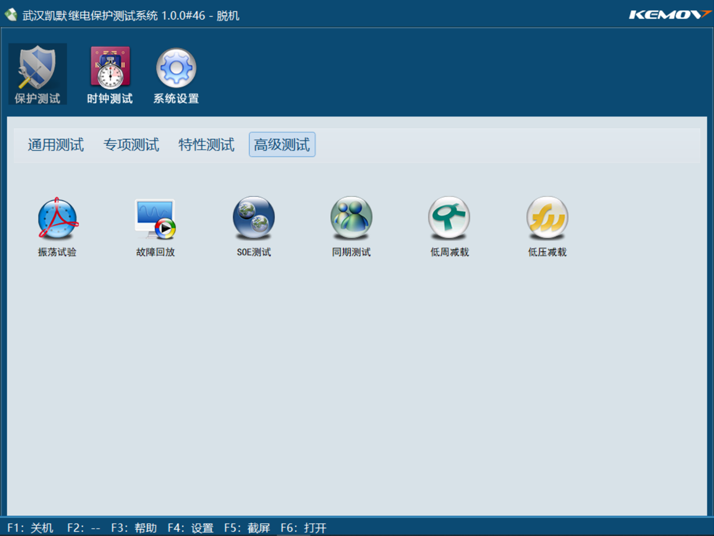Open the 低周减载 underfrequency load shedding icon
Screen dimensions: 714x536
(449, 219)
